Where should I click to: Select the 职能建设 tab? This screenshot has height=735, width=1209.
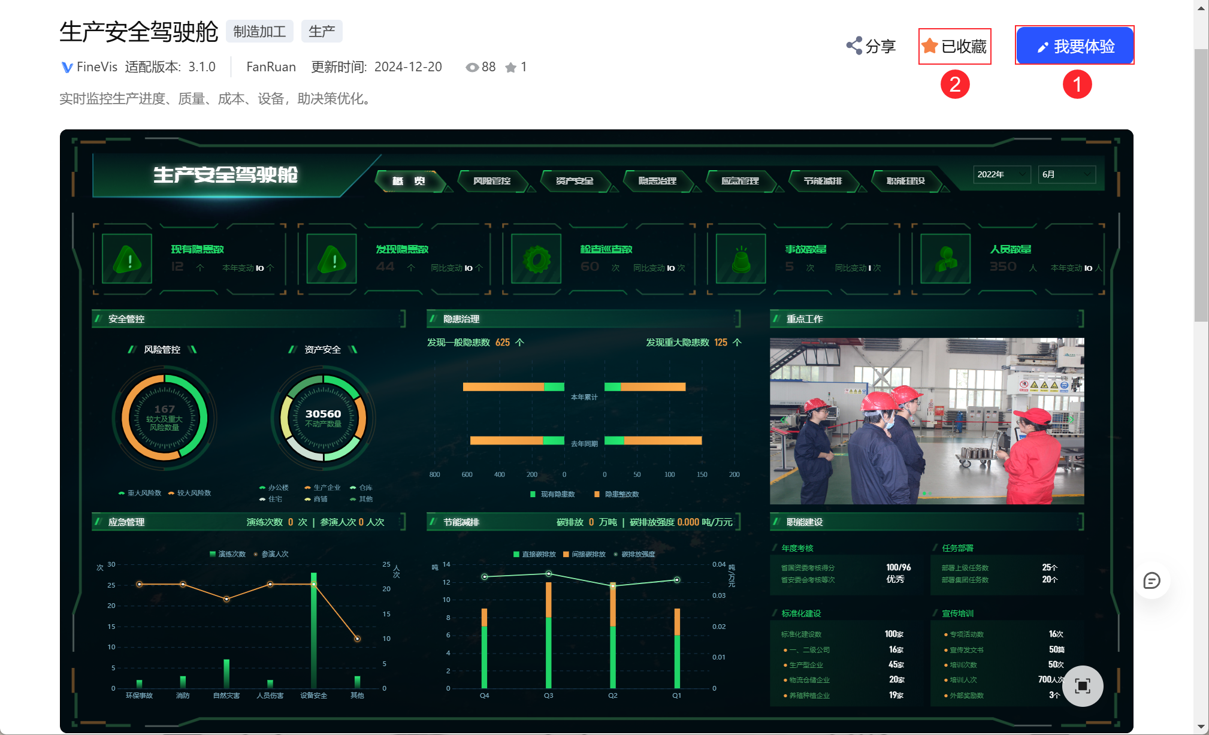[x=905, y=180]
